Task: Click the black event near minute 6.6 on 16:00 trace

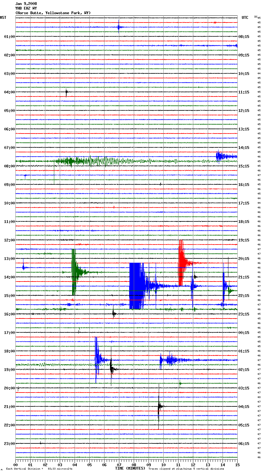Action: click(x=114, y=314)
